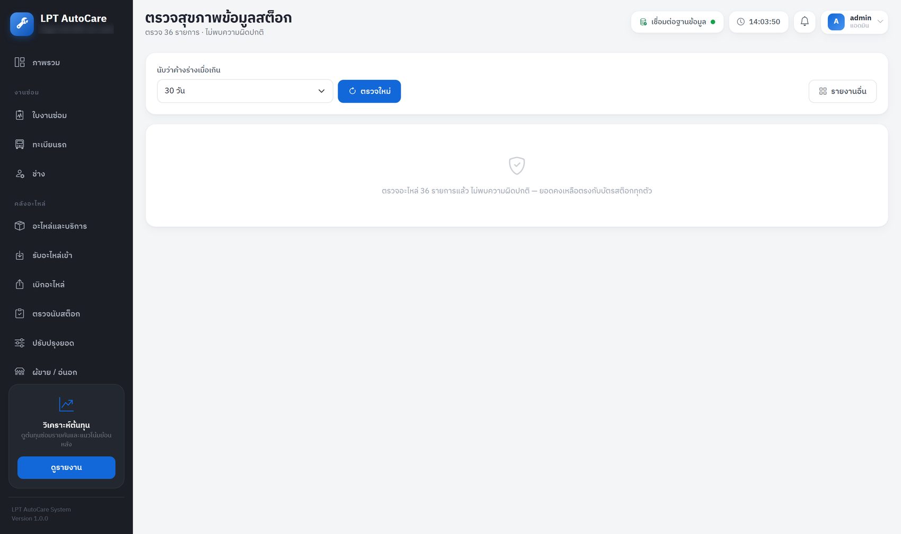Click the 14:03:50 time display
This screenshot has height=534, width=901.
pos(764,22)
